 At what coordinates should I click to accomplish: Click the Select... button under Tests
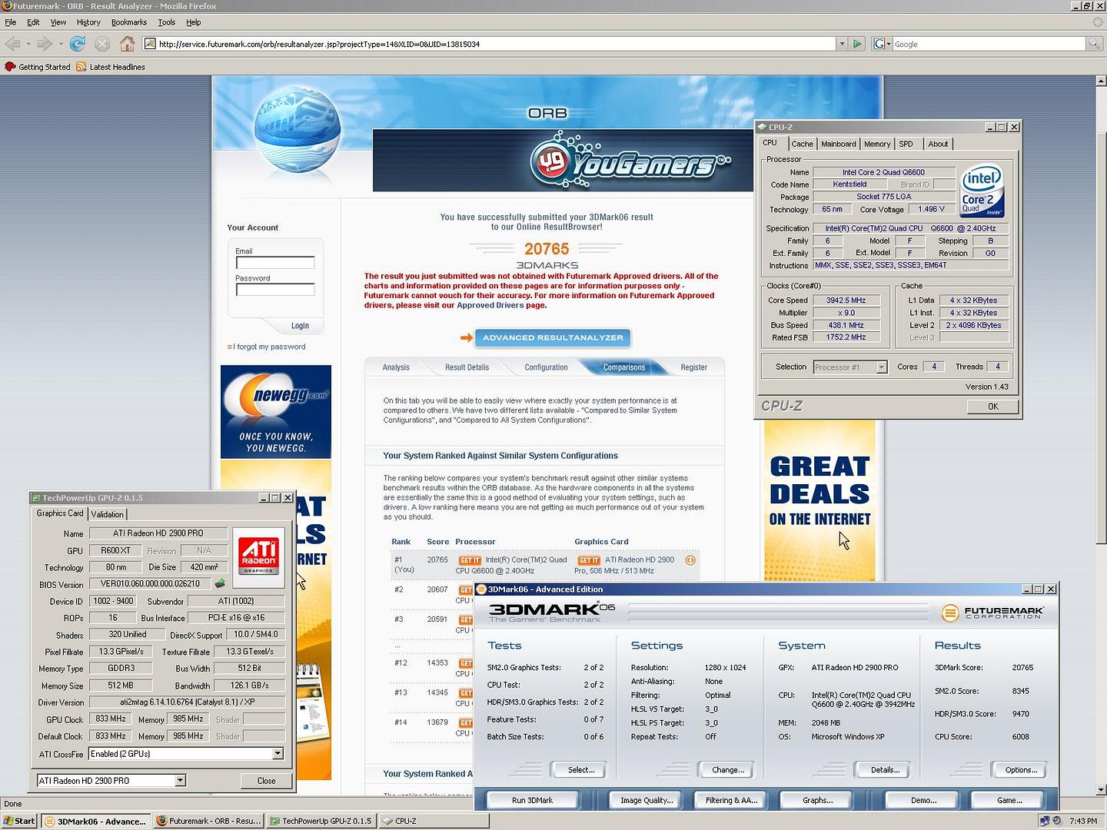click(x=580, y=770)
